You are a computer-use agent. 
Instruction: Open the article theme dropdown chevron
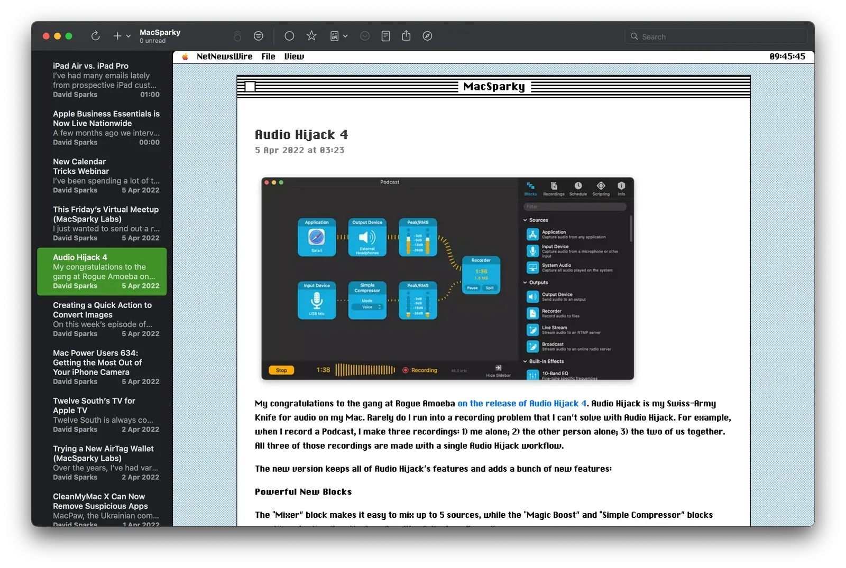point(345,36)
